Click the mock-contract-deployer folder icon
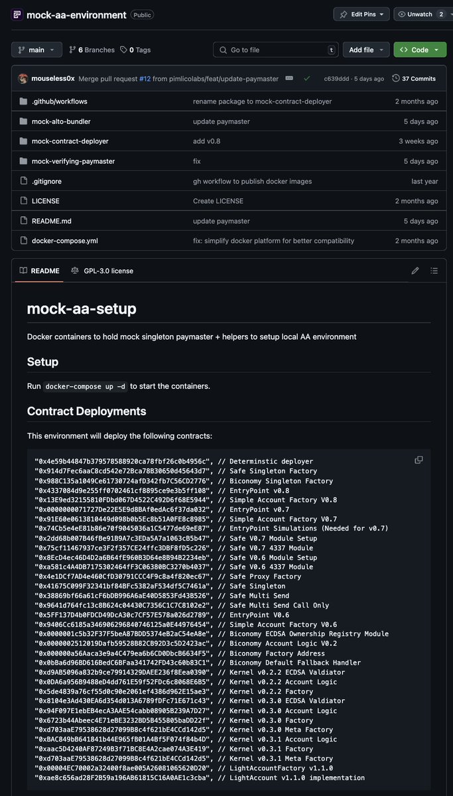 click(24, 141)
